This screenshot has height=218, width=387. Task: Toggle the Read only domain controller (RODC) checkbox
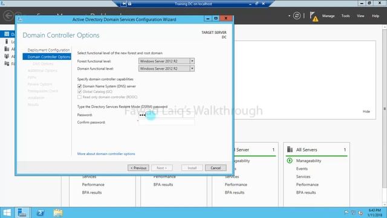pyautogui.click(x=79, y=97)
